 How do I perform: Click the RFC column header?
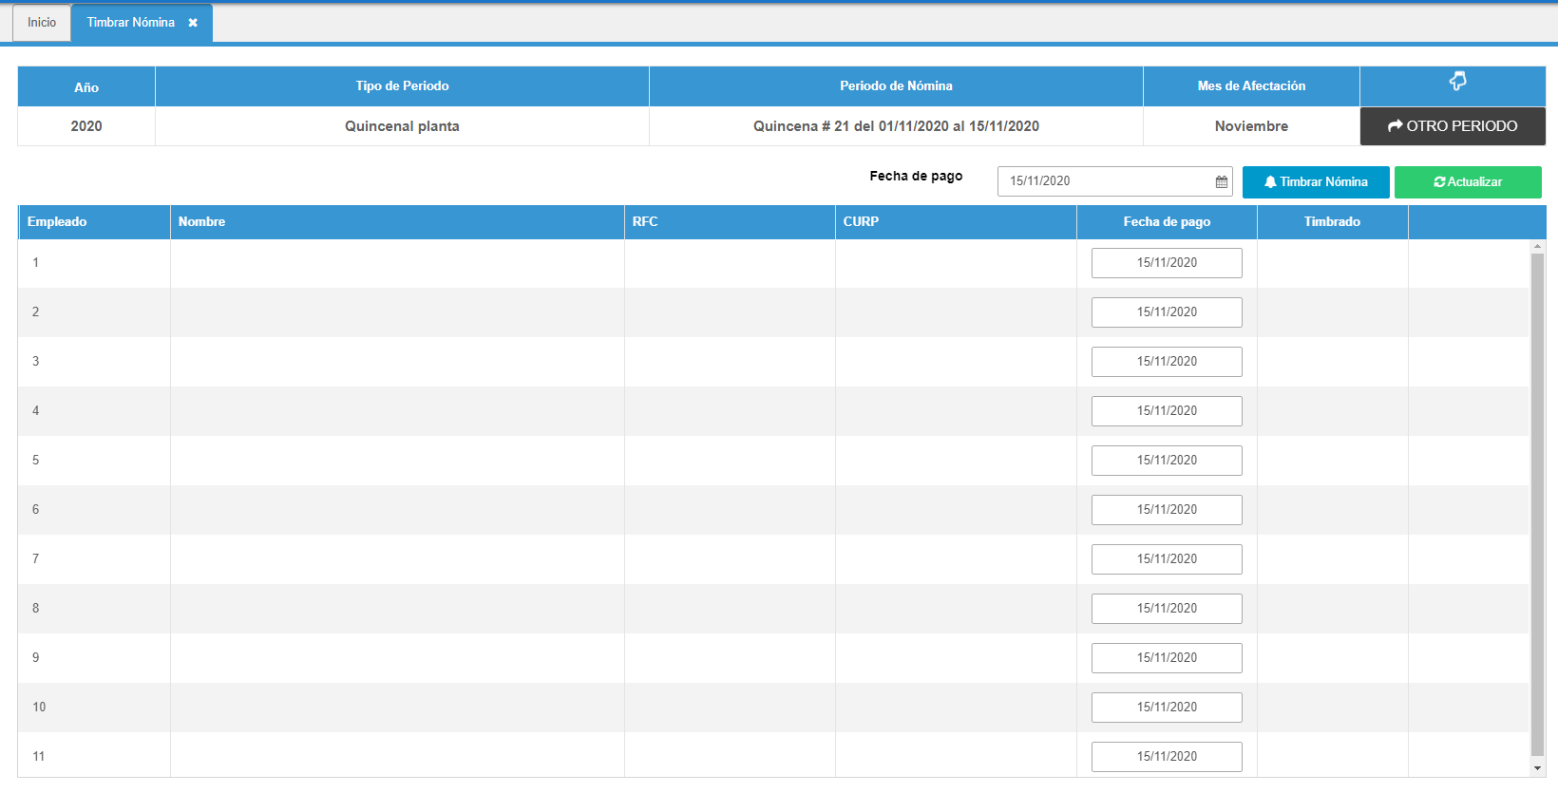pos(645,222)
